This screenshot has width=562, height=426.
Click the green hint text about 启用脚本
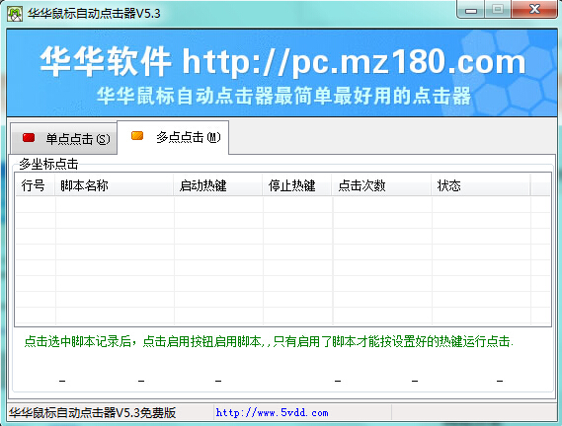pos(269,341)
